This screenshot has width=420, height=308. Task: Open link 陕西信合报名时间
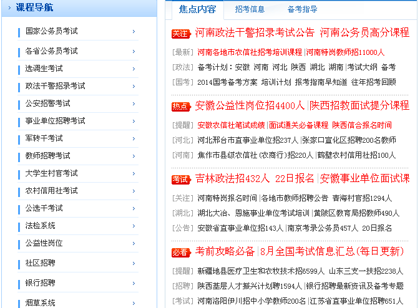pyautogui.click(x=362, y=125)
